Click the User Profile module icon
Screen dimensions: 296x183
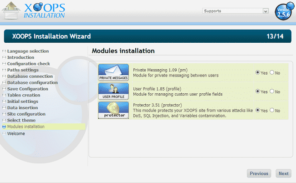pos(113,91)
